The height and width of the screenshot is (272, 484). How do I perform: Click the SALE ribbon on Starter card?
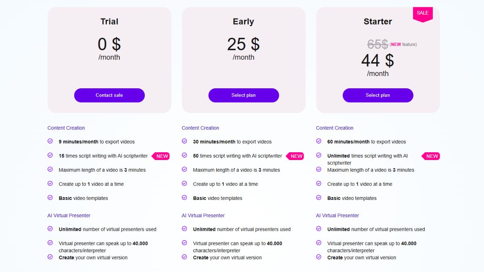(423, 14)
